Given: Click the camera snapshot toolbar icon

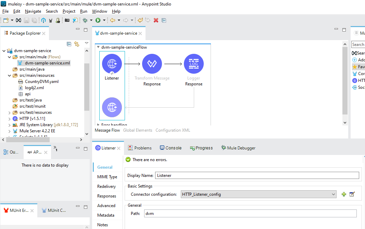Looking at the screenshot, I should [x=67, y=20].
